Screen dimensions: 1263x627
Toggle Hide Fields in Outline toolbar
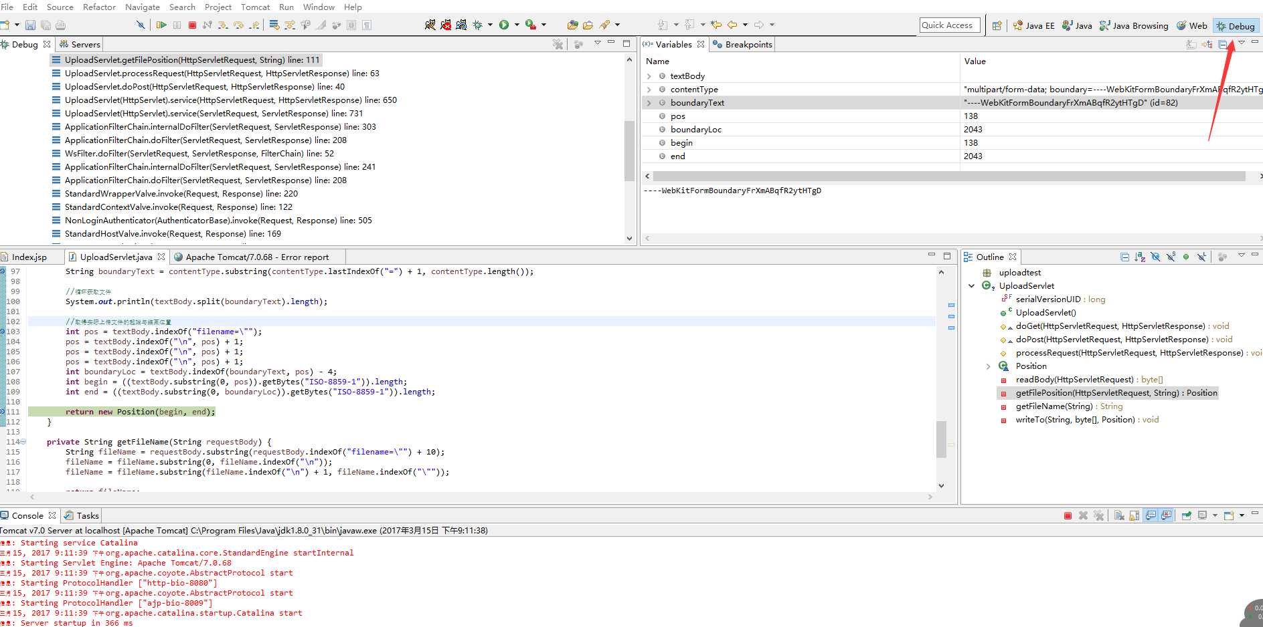click(x=1155, y=257)
